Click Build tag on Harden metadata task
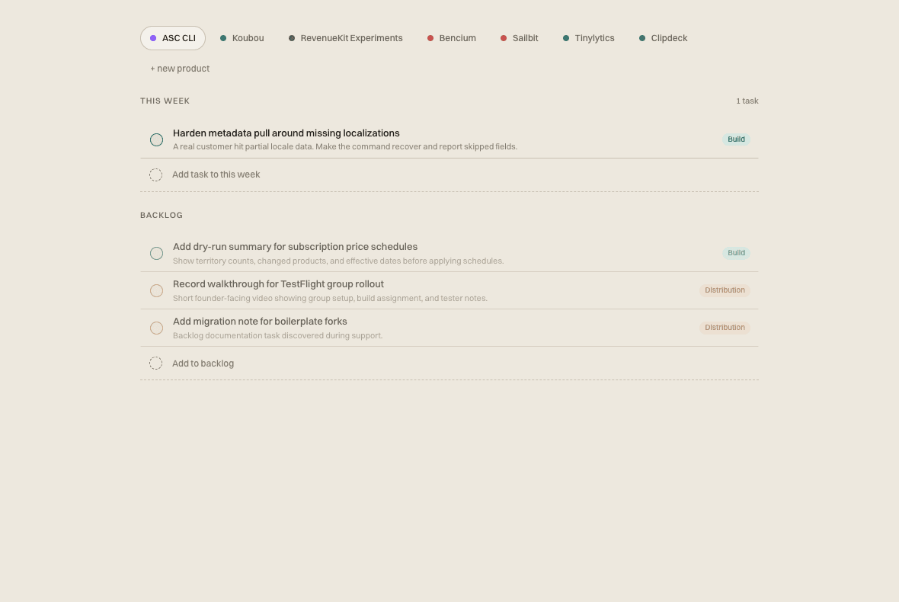This screenshot has height=602, width=899. click(x=736, y=139)
